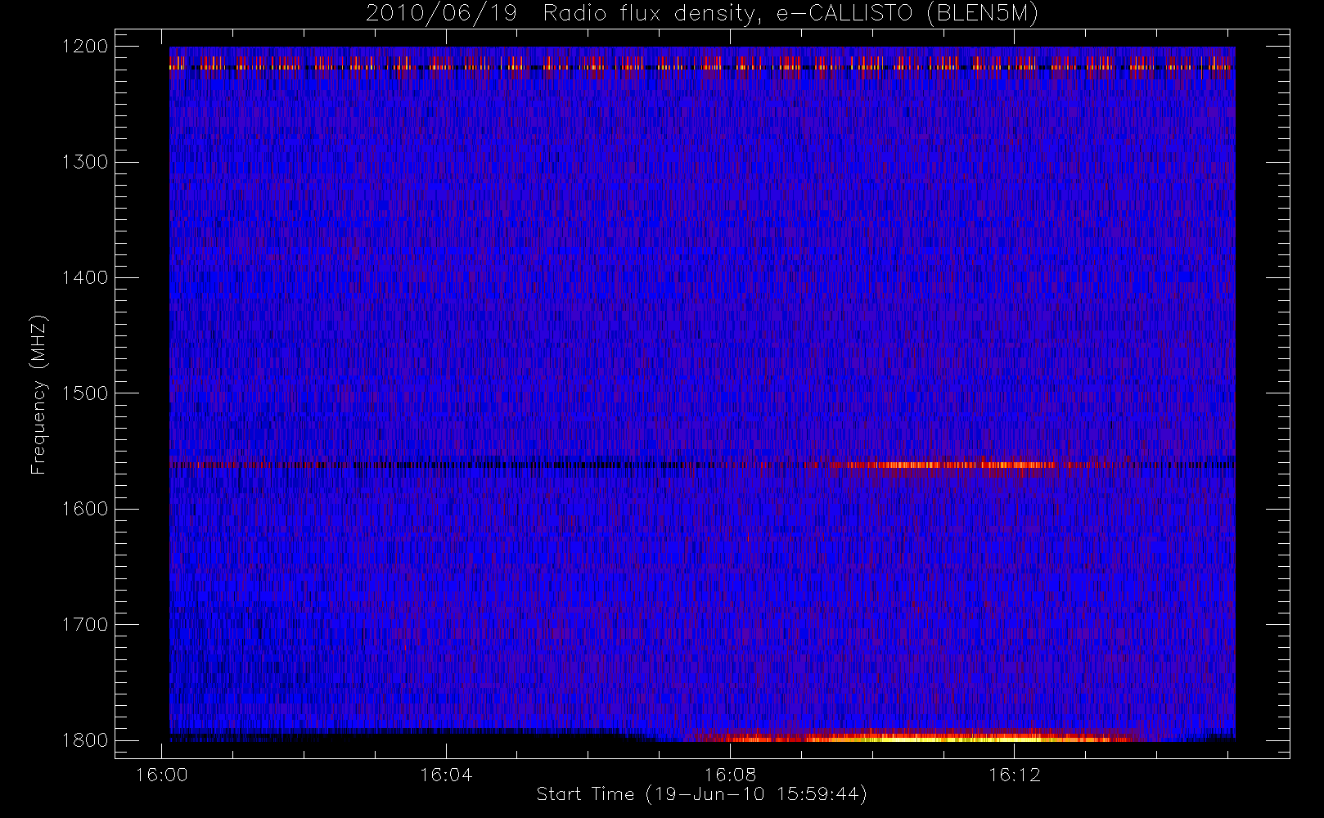Click the 16:04 time tick label
The height and width of the screenshot is (818, 1324).
pyautogui.click(x=446, y=775)
